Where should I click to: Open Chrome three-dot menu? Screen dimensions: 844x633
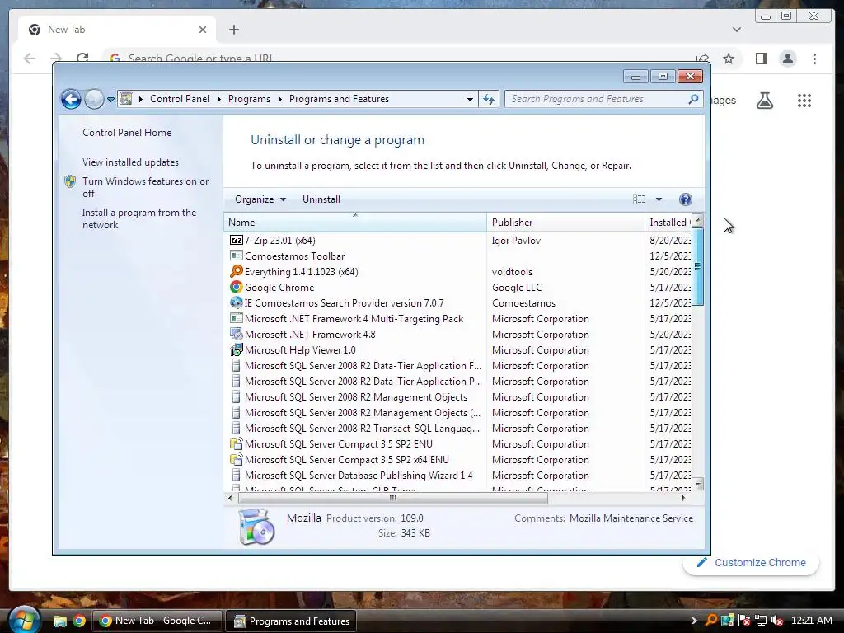coord(814,59)
